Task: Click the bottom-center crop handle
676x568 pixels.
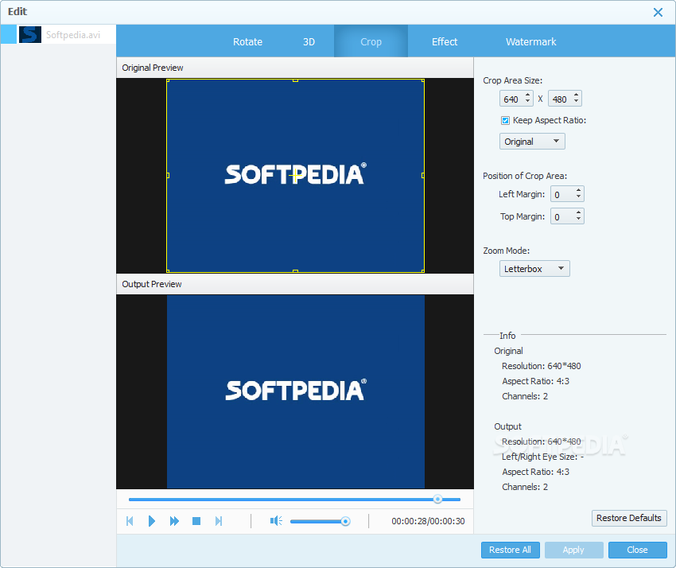Action: coord(295,271)
